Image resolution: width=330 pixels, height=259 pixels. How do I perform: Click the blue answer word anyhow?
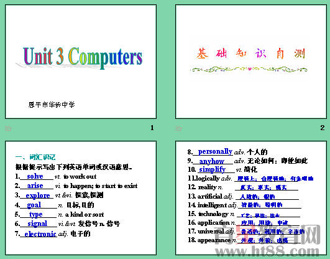coord(211,161)
